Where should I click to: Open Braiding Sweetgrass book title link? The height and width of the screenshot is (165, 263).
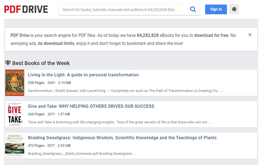click(122, 138)
